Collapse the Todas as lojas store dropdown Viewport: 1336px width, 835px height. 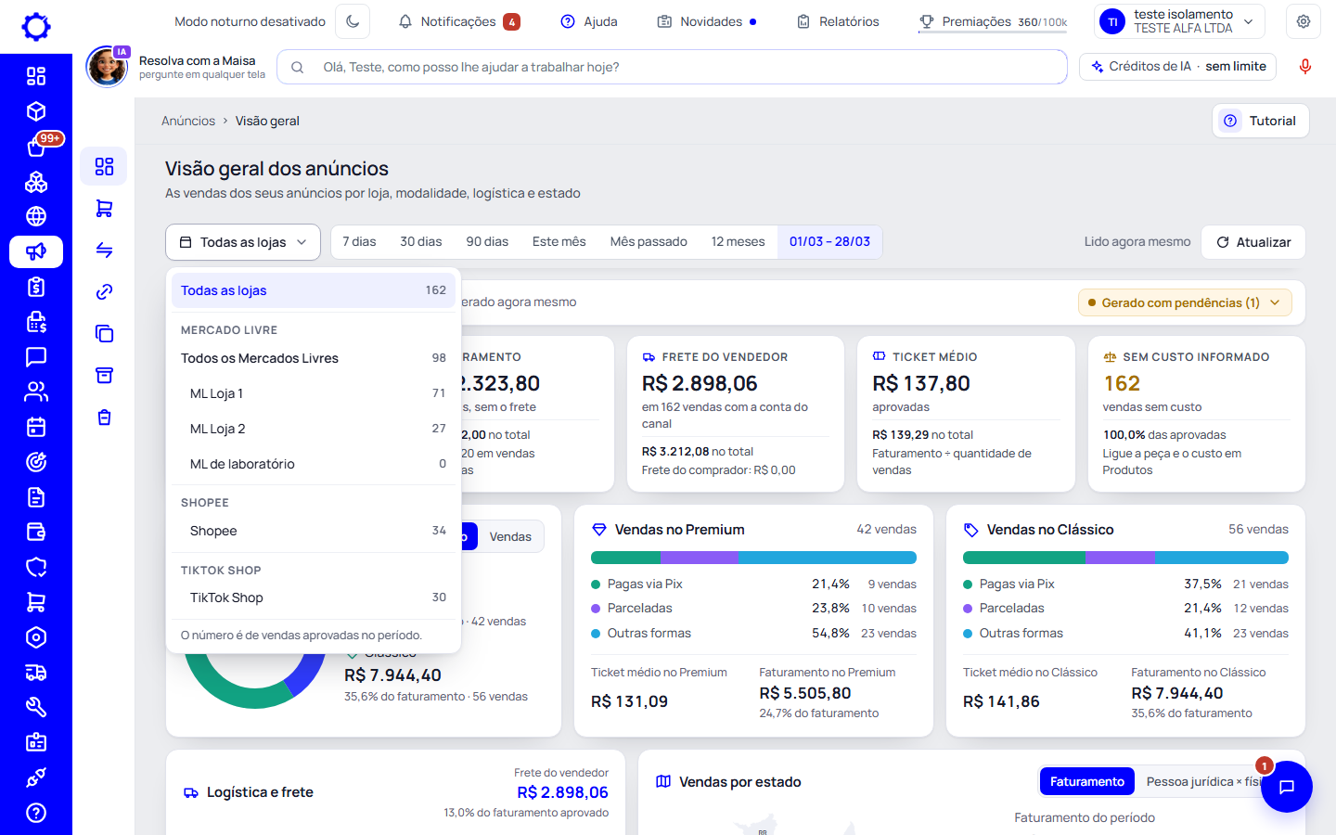click(243, 242)
